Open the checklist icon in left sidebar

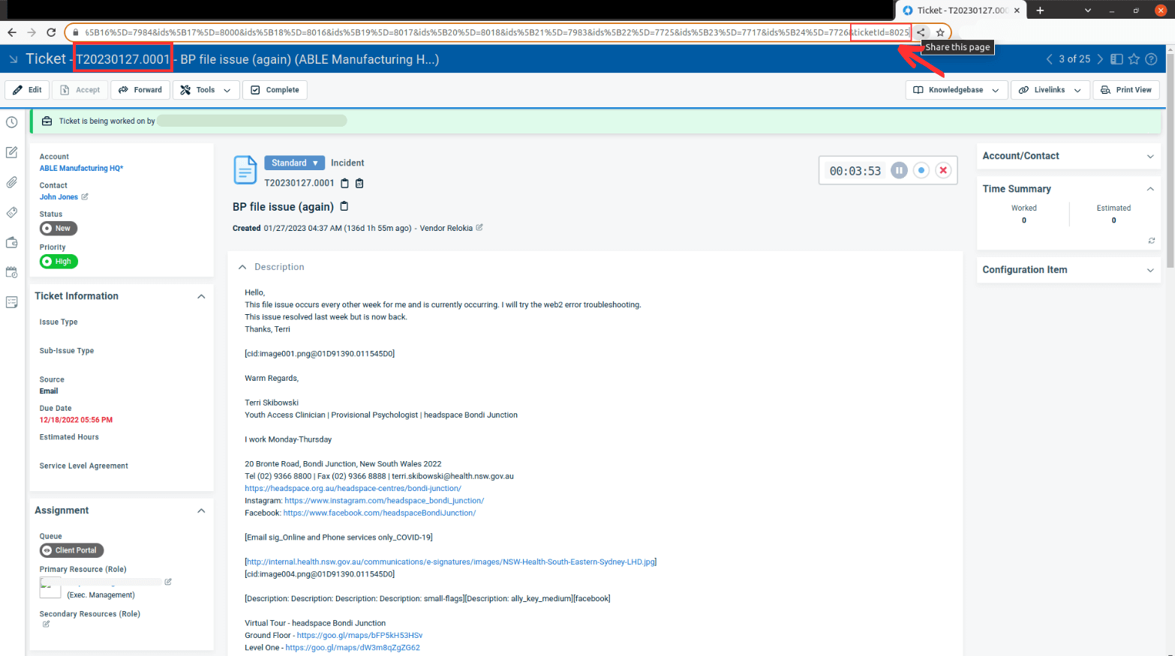click(x=12, y=302)
